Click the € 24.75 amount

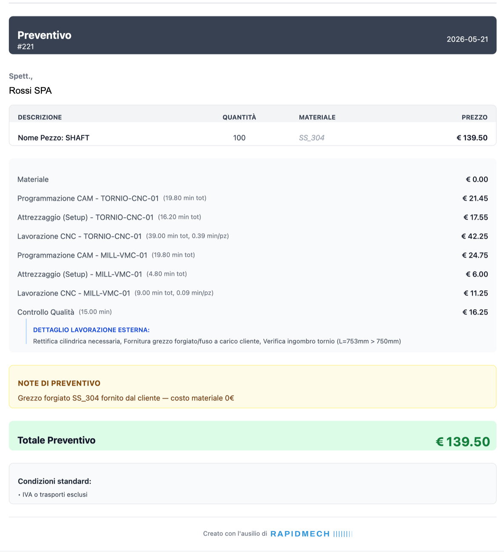(x=475, y=256)
